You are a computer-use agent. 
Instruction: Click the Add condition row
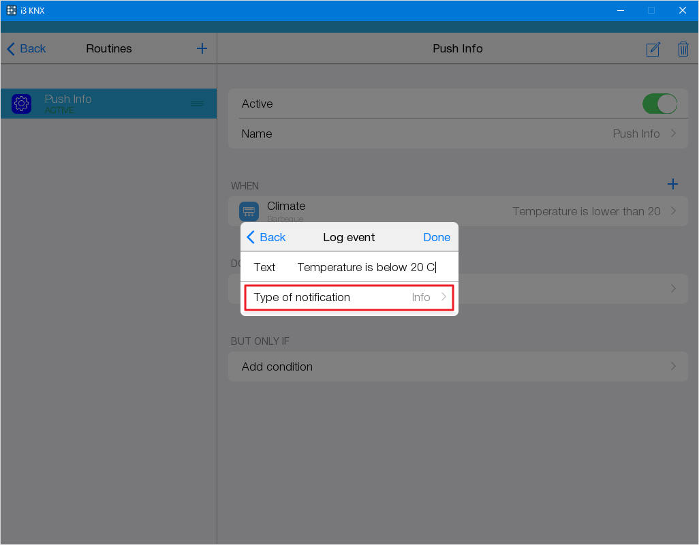457,367
